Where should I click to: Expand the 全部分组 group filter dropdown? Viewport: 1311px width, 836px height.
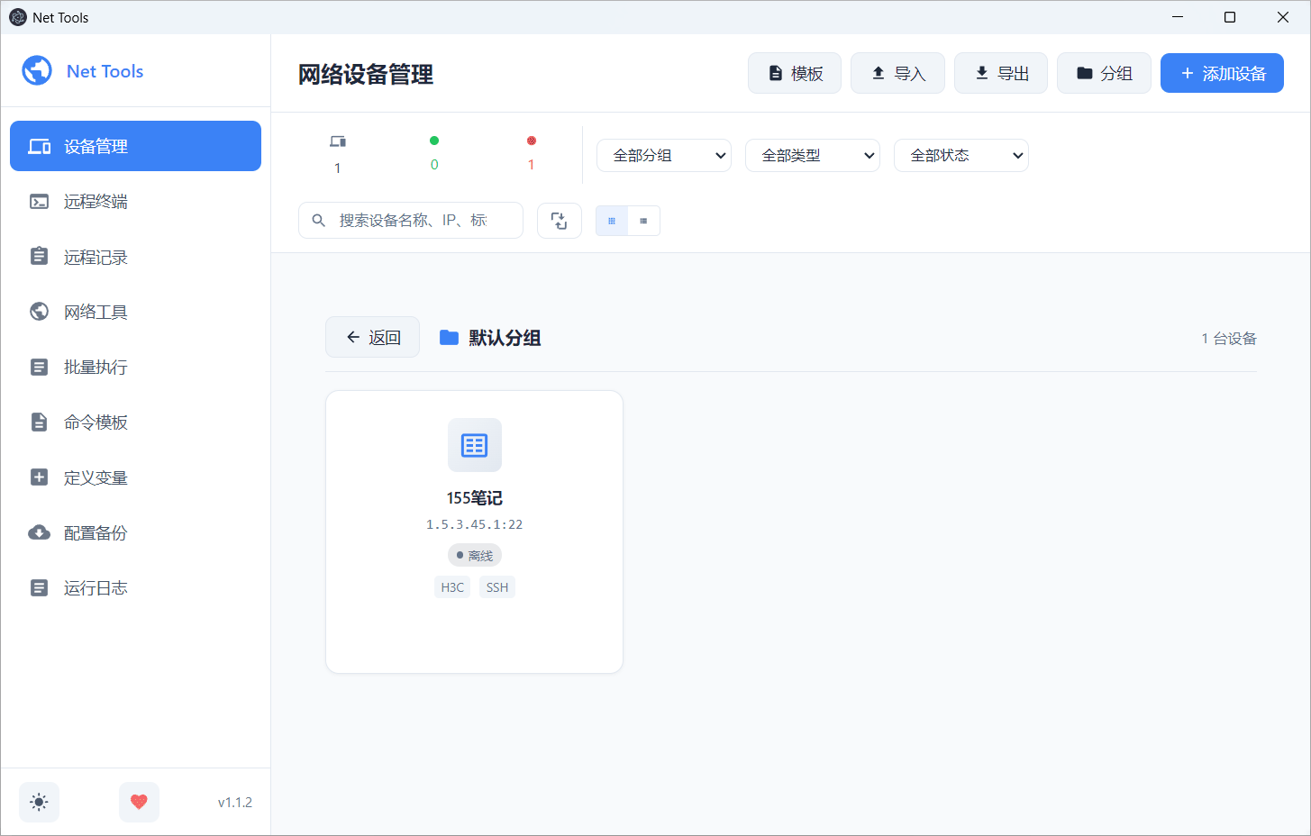click(x=664, y=155)
